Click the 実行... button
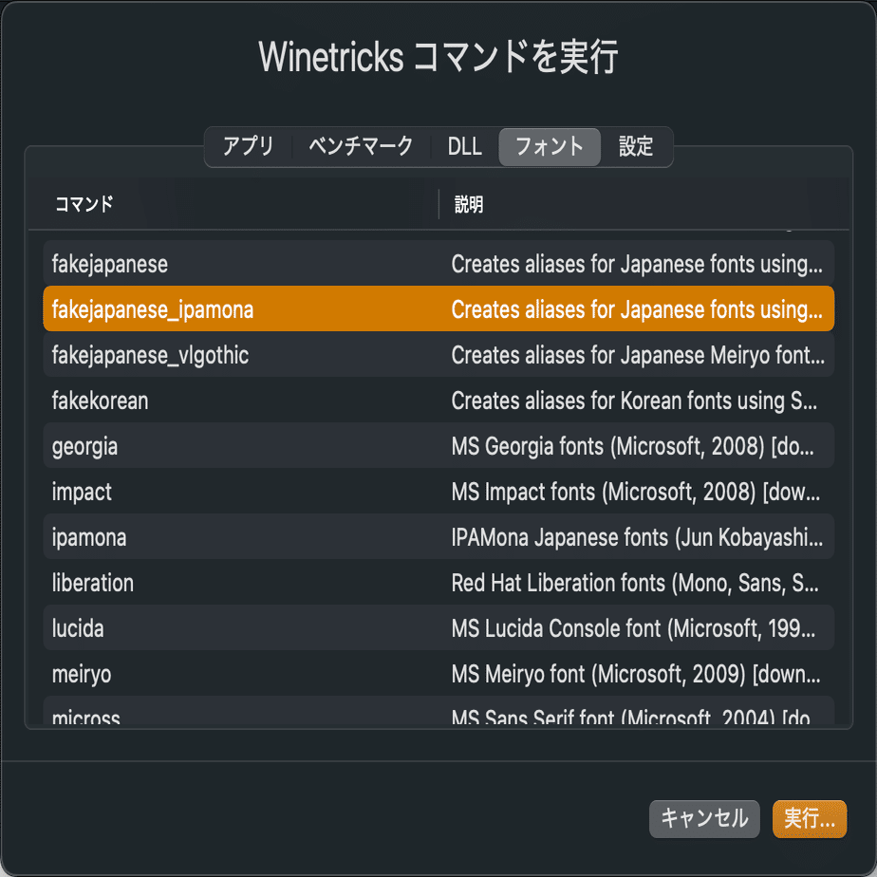Image resolution: width=877 pixels, height=877 pixels. (809, 819)
